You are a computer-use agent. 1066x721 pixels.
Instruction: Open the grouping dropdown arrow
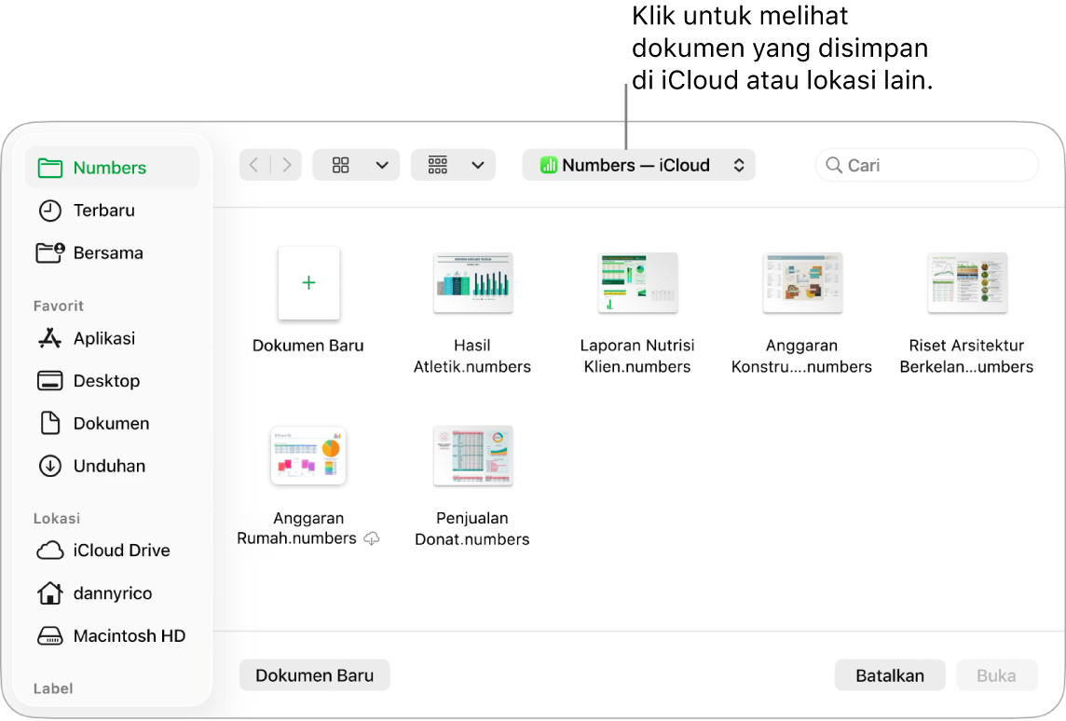click(478, 165)
